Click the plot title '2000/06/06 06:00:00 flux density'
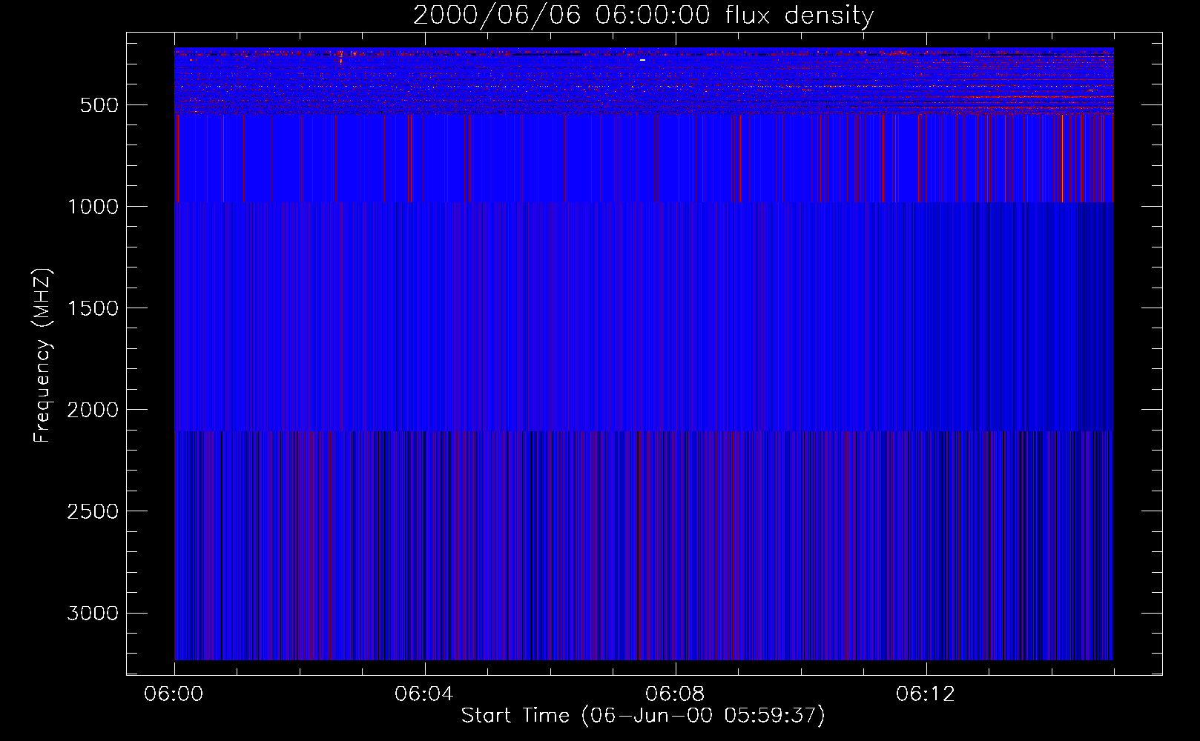1200x741 pixels. click(643, 16)
